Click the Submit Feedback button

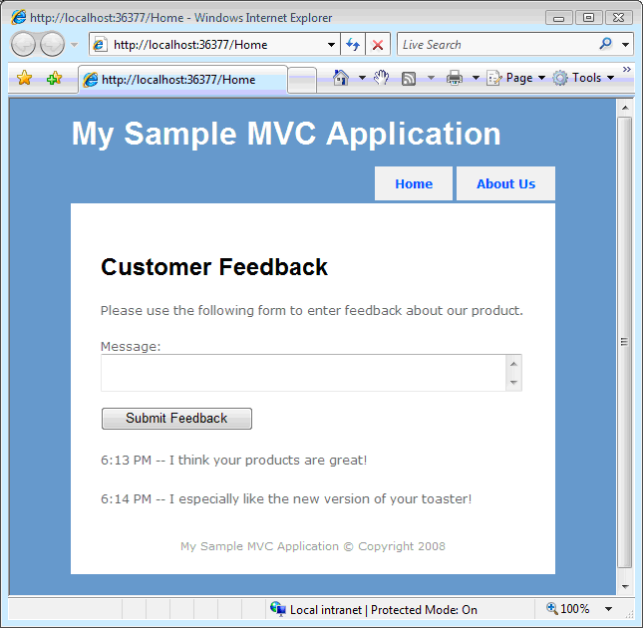176,418
